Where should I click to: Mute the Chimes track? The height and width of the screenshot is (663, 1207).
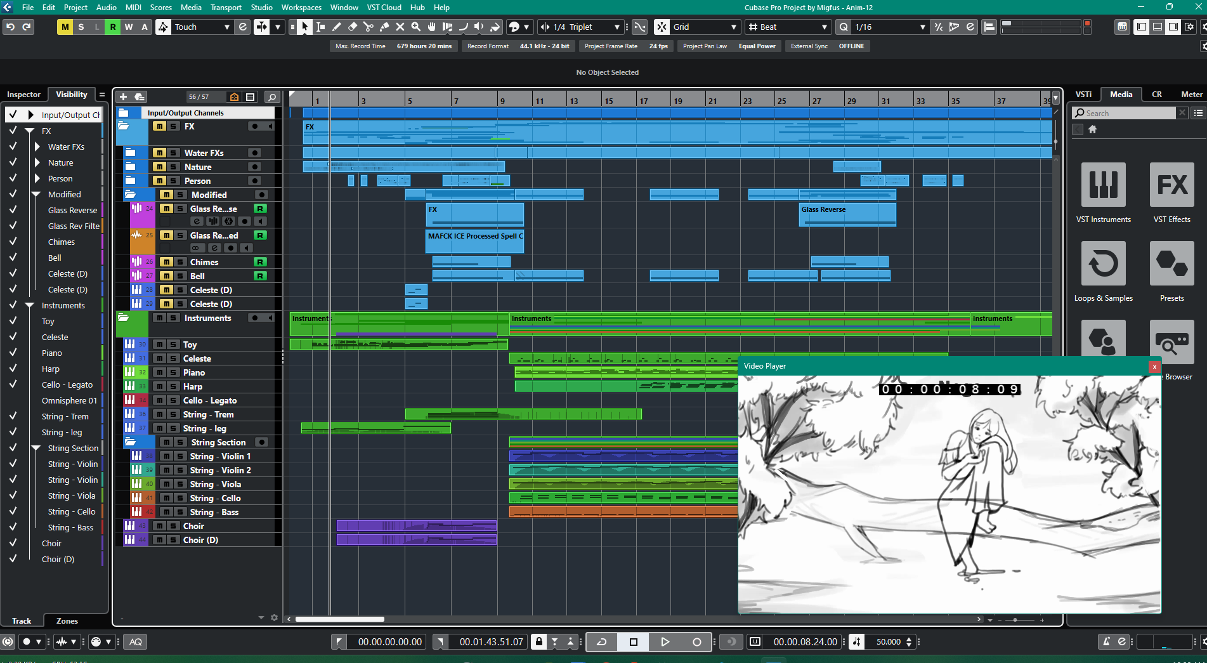click(166, 262)
